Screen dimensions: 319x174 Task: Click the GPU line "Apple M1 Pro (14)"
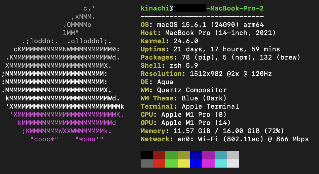click(186, 123)
